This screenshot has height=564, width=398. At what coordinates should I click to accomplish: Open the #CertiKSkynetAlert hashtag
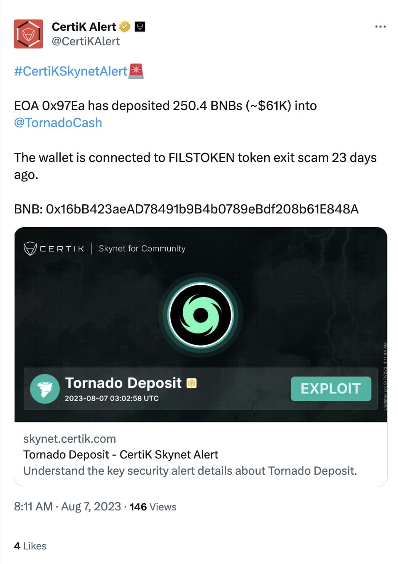coord(70,71)
